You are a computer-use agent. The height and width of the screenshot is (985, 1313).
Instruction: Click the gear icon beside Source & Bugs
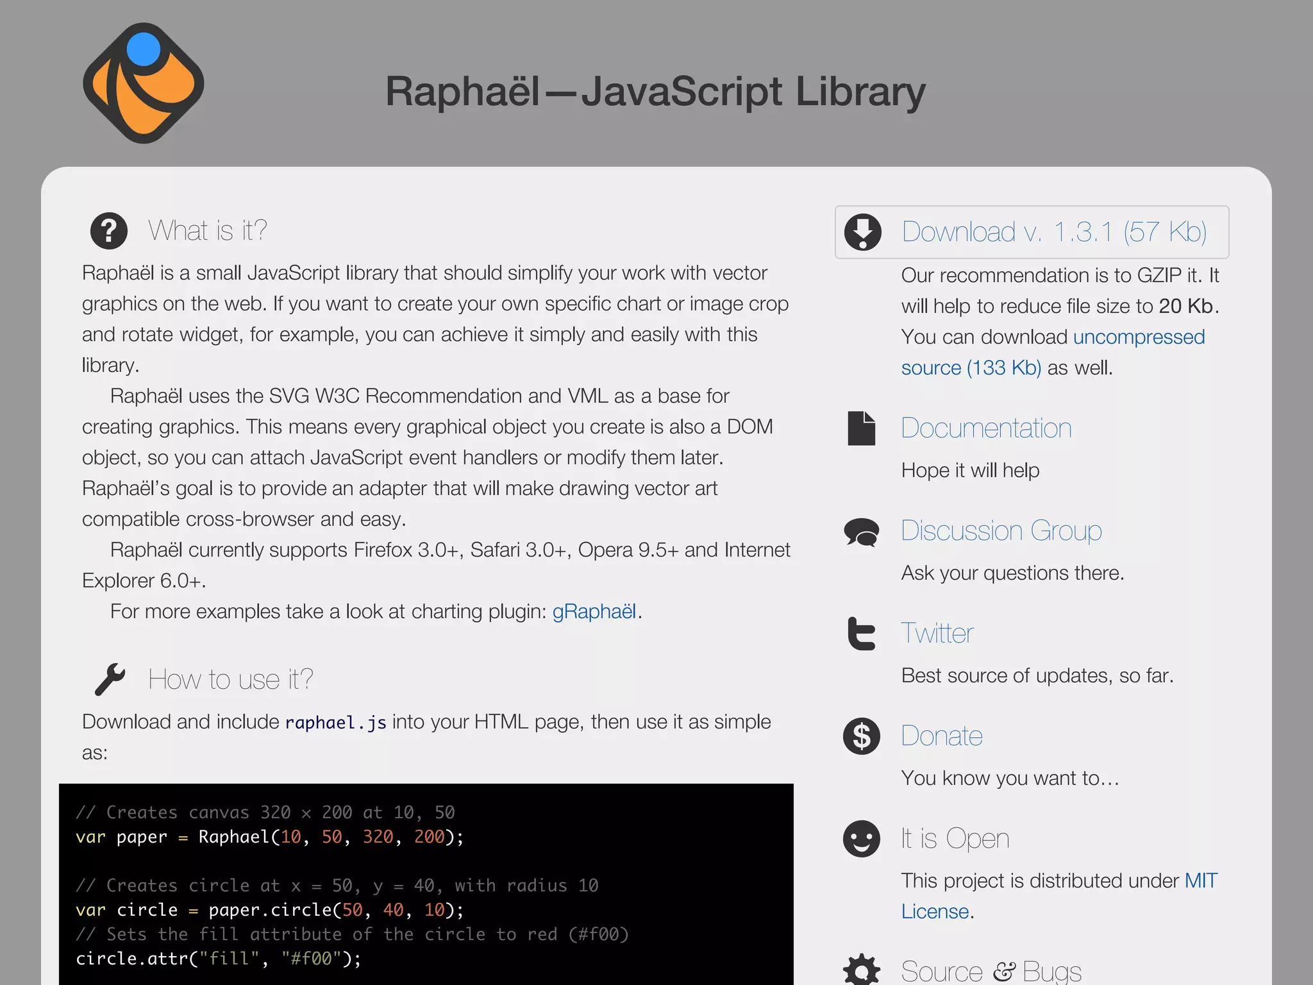pyautogui.click(x=862, y=970)
